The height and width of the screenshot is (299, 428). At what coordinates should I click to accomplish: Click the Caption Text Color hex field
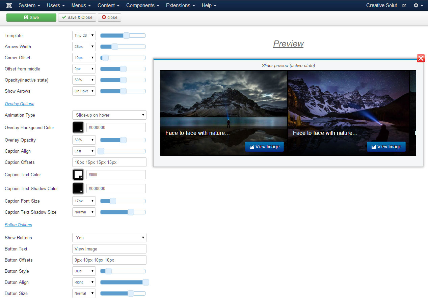(116, 175)
